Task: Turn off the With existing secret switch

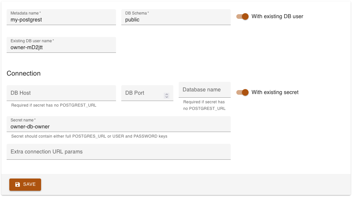Action: coord(243,92)
